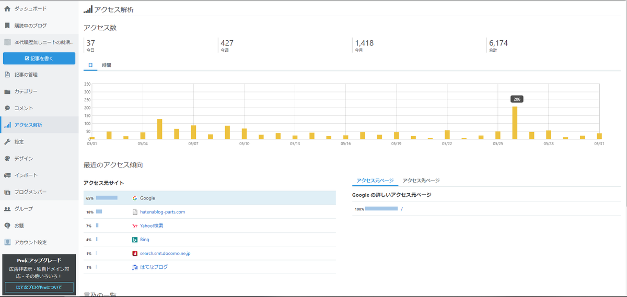
Task: Select the アクセス元ページ tab
Action: 375,181
